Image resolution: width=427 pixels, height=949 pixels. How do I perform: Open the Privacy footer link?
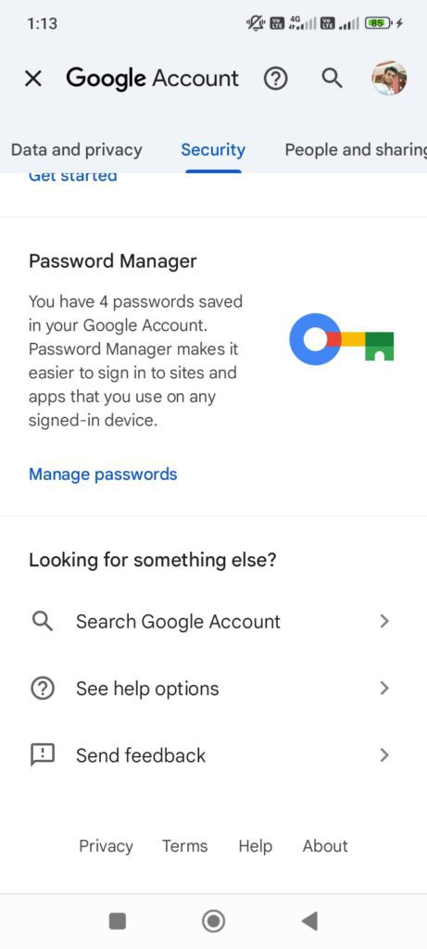(106, 846)
